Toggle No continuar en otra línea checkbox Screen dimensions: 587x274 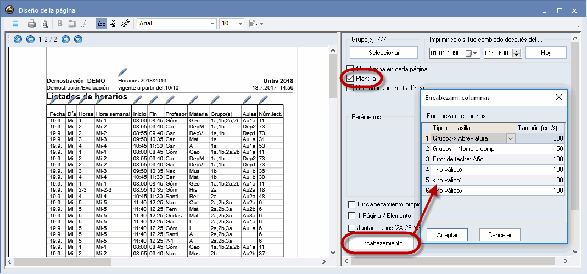(x=350, y=88)
